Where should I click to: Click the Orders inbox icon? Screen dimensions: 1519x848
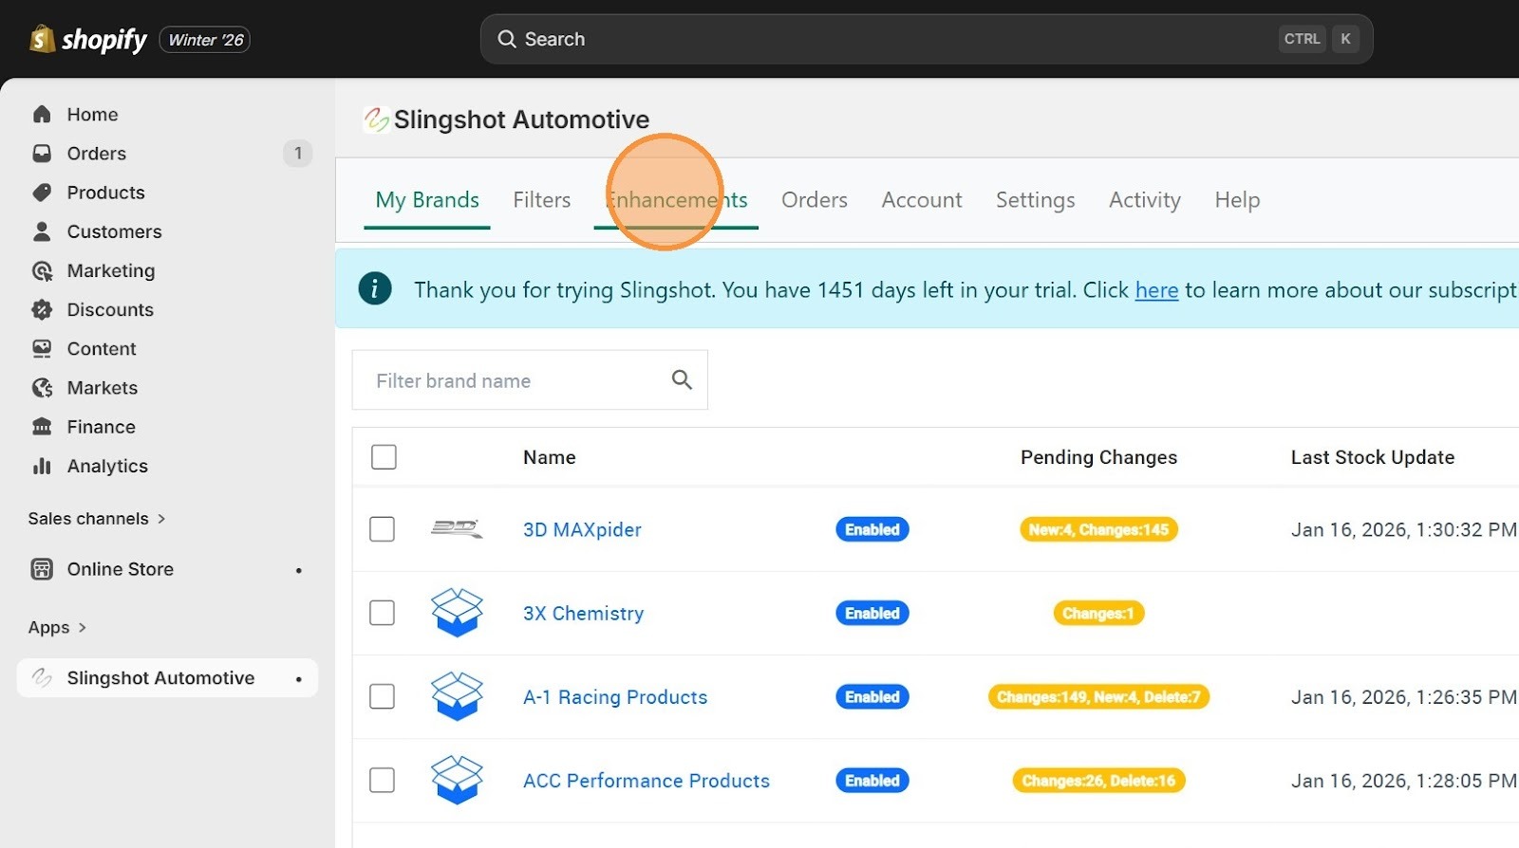coord(42,154)
